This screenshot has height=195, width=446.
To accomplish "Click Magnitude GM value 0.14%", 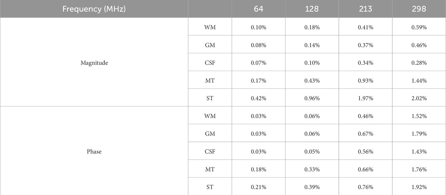I will pyautogui.click(x=312, y=45).
